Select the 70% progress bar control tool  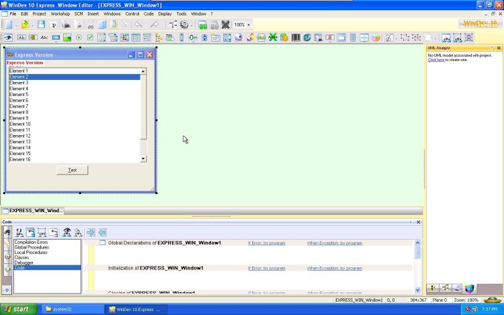170,38
